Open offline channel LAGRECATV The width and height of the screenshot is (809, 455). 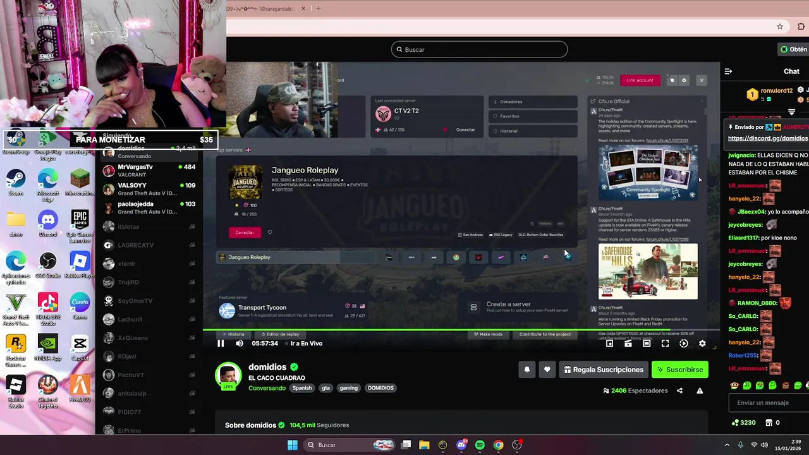[x=149, y=245]
